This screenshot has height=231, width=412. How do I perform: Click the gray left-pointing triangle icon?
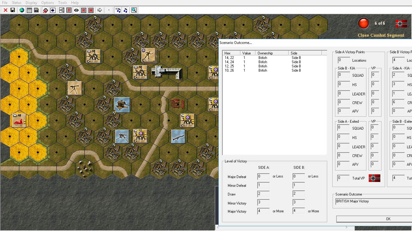click(62, 10)
